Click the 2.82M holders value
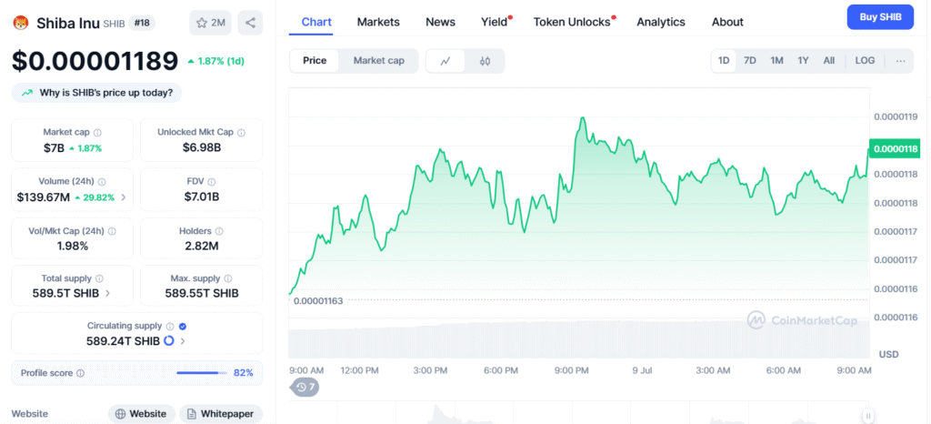Viewport: 931px width, 424px height. 201,246
